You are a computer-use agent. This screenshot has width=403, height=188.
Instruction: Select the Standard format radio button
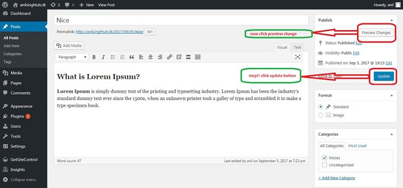[x=320, y=107]
